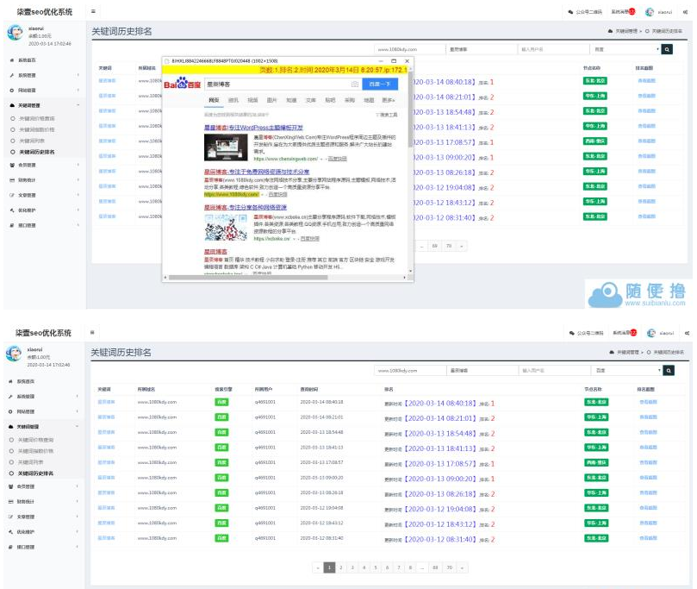Click xiaorui avatar in lower panel's top-right
The width and height of the screenshot is (697, 589).
pyautogui.click(x=651, y=332)
